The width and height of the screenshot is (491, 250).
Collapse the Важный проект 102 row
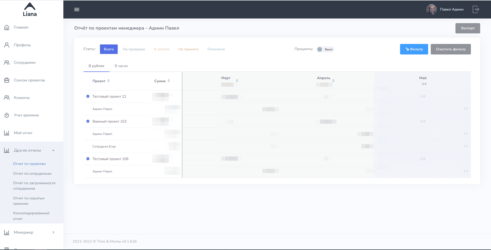pyautogui.click(x=88, y=121)
